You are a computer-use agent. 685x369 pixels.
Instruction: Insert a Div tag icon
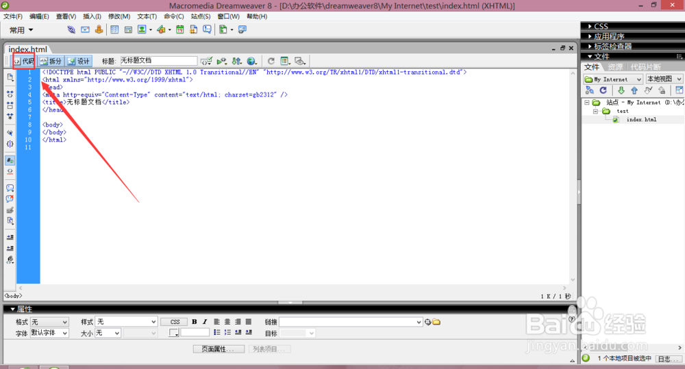(129, 29)
